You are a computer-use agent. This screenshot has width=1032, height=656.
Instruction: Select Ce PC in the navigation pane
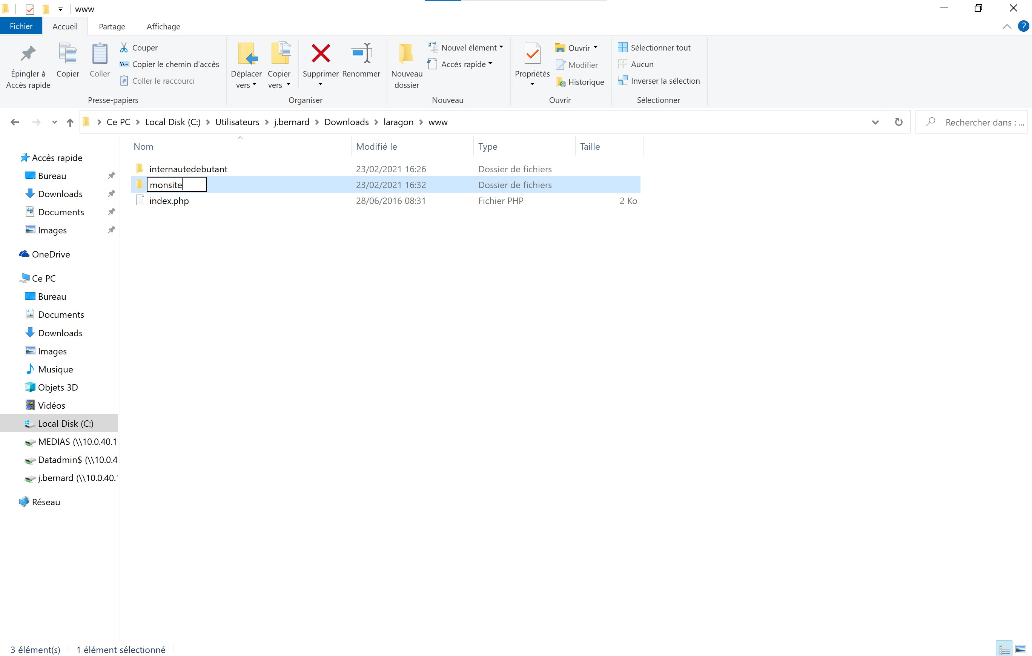[x=44, y=279]
